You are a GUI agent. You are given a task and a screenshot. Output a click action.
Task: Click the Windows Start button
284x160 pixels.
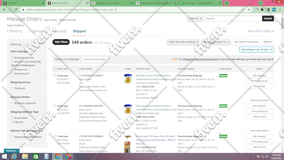click(4, 156)
